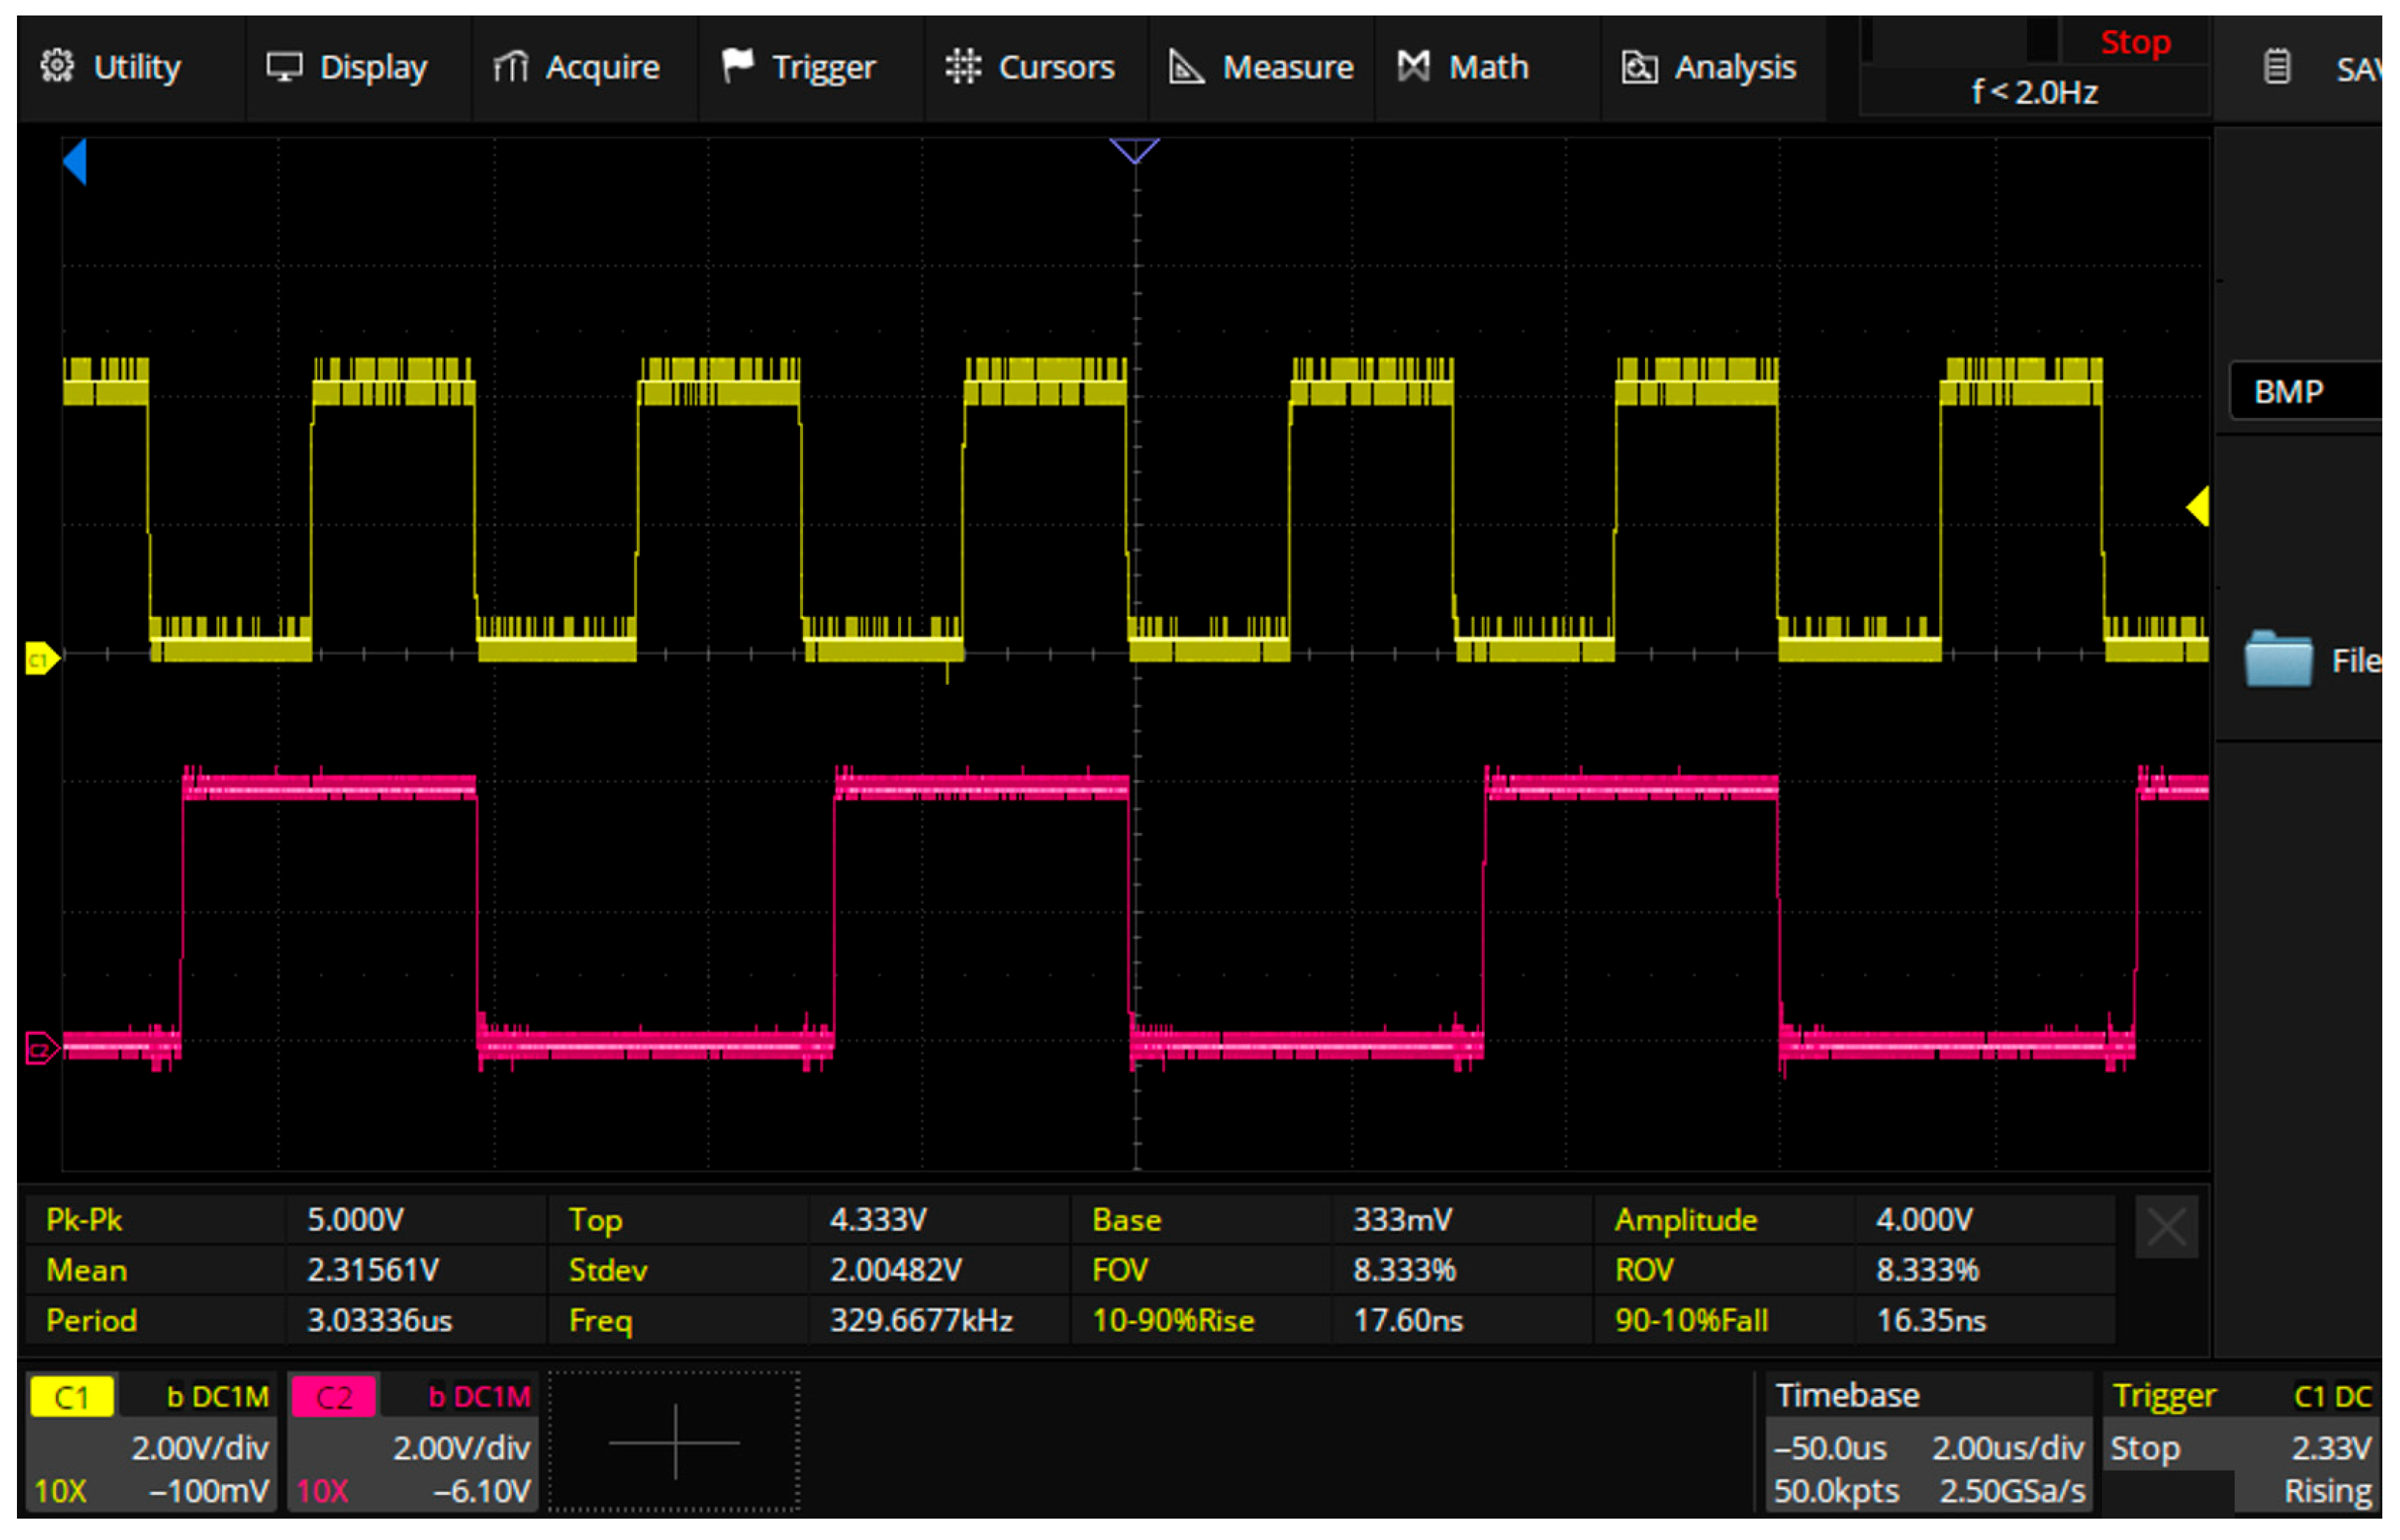The image size is (2400, 1540).
Task: Click the Pk-Pk measurement label
Action: (85, 1220)
